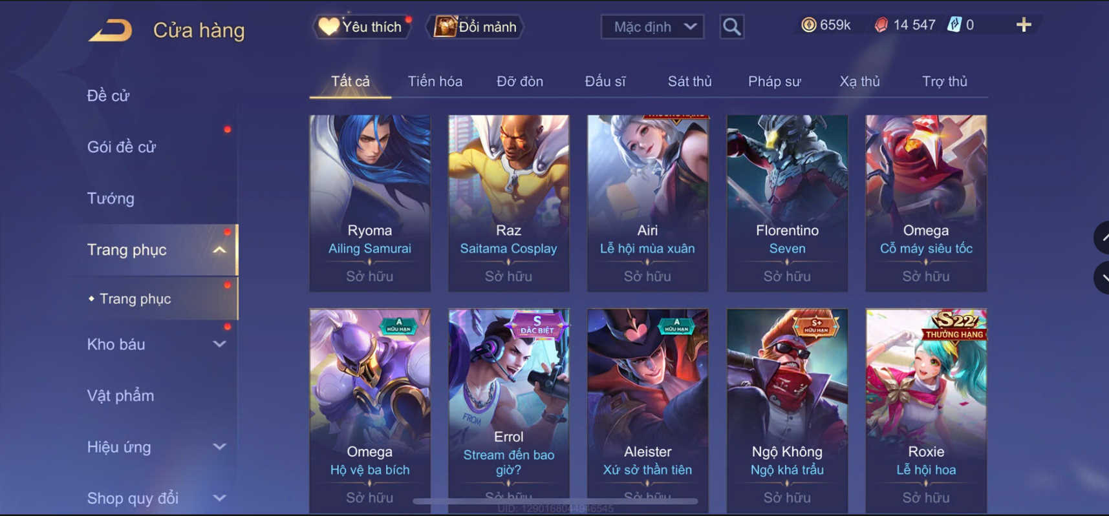Open the Roxie Lễ hội hoa skin
1109x516 pixels.
(926, 411)
